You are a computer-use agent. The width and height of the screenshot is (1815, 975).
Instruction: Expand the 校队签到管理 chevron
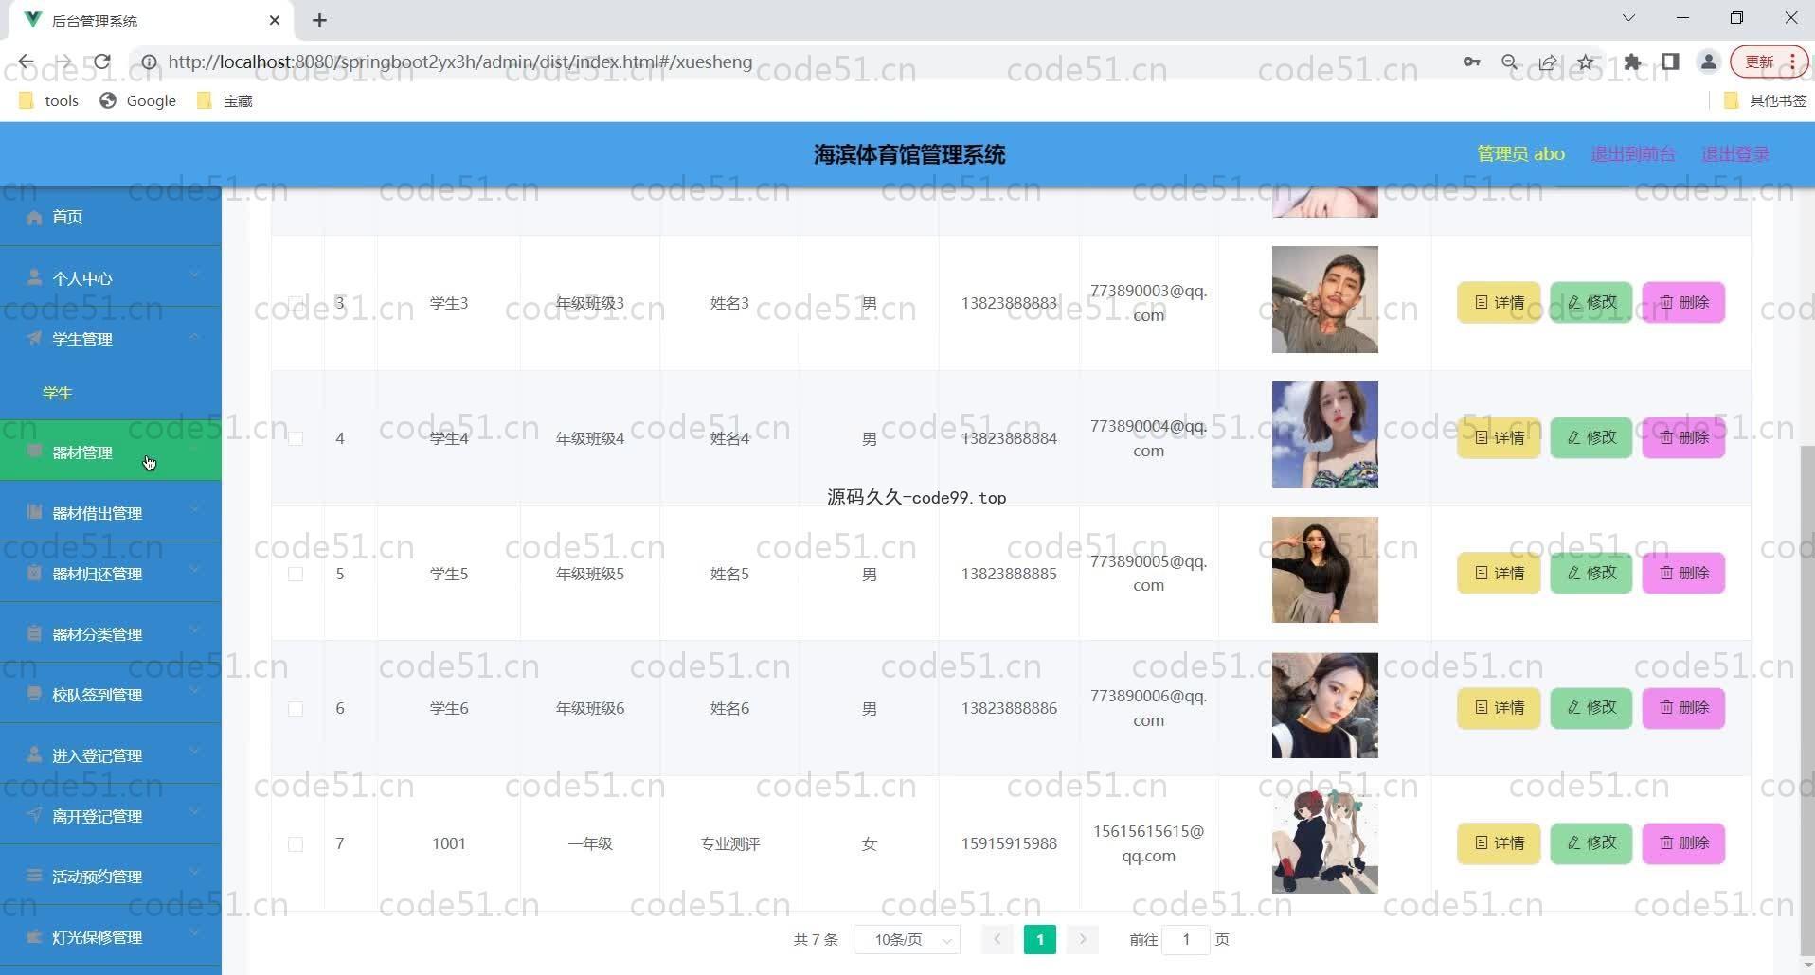(194, 691)
